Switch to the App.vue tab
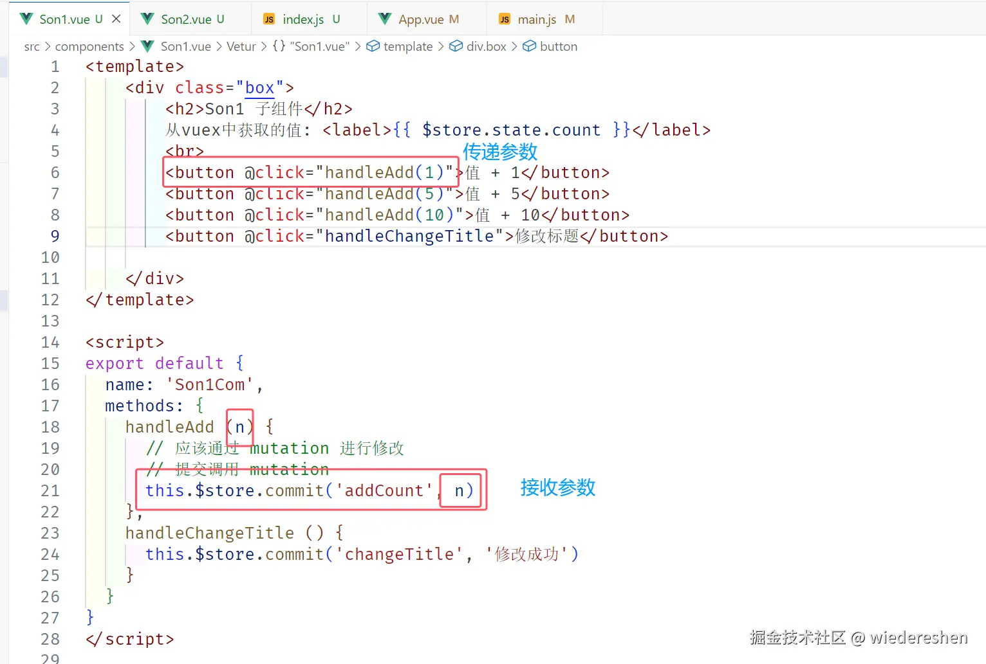This screenshot has width=986, height=664. click(x=427, y=19)
